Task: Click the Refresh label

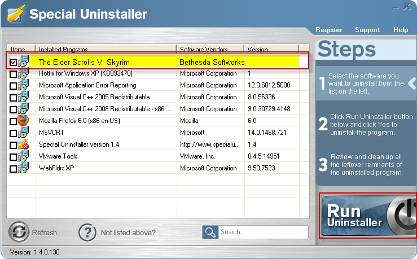Action: 45,232
